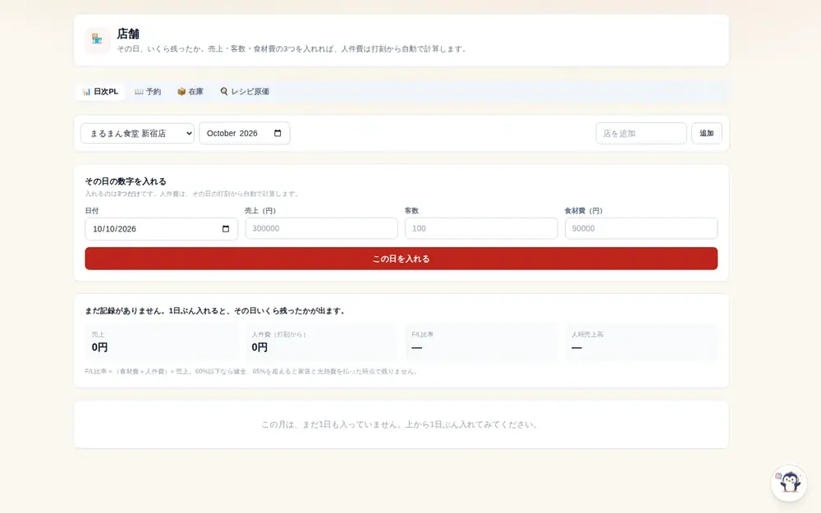This screenshot has height=513, width=821.
Task: Open the penguin assistant chat bubble
Action: coord(789,483)
